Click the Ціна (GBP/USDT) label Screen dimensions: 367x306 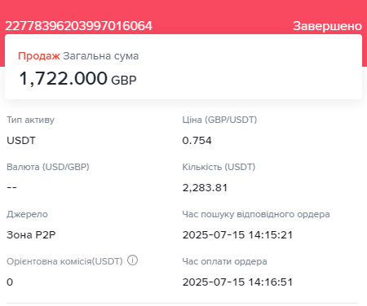[x=219, y=120]
